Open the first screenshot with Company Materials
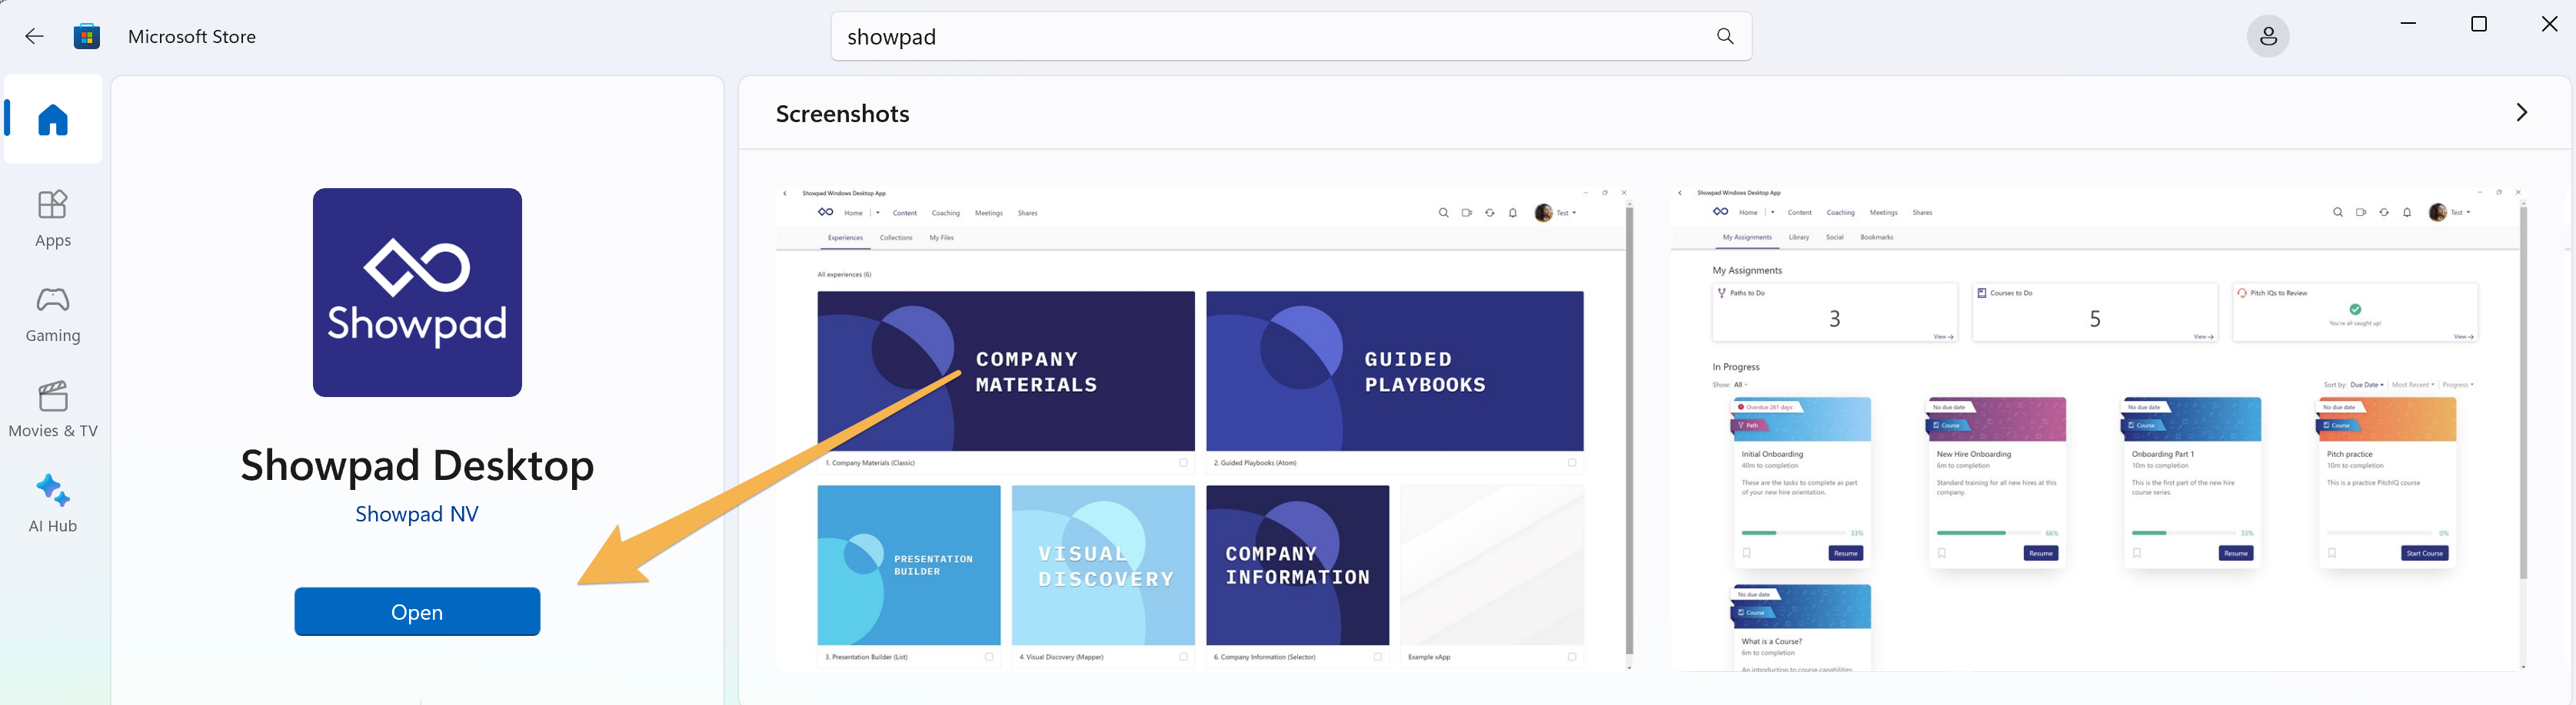The width and height of the screenshot is (2576, 705). pyautogui.click(x=1204, y=428)
